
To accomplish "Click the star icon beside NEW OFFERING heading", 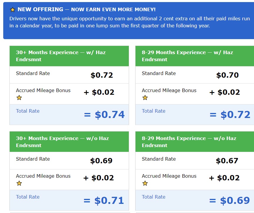I will pyautogui.click(x=12, y=10).
